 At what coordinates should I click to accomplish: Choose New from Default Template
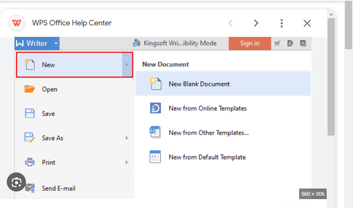point(223,157)
